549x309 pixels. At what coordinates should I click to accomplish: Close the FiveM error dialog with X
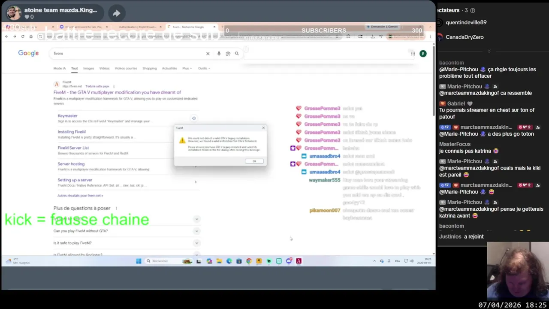coord(263,128)
